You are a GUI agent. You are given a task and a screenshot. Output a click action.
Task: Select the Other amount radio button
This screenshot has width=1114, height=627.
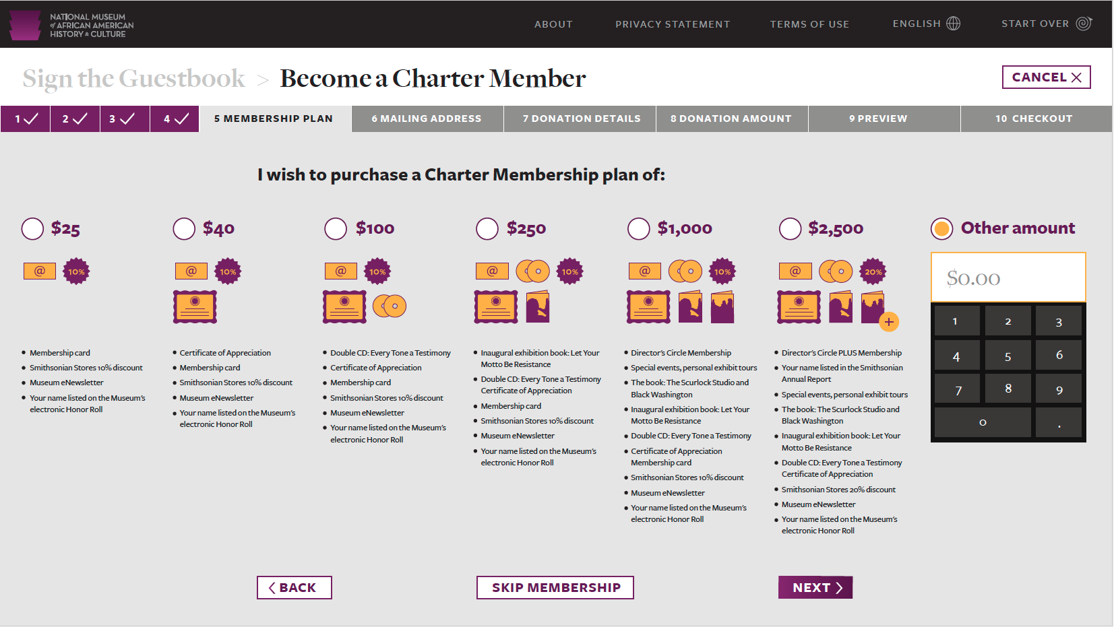942,229
